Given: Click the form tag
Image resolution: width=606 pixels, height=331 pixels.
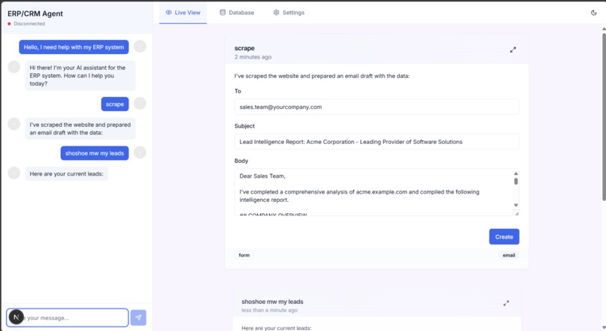Looking at the screenshot, I should [x=244, y=255].
